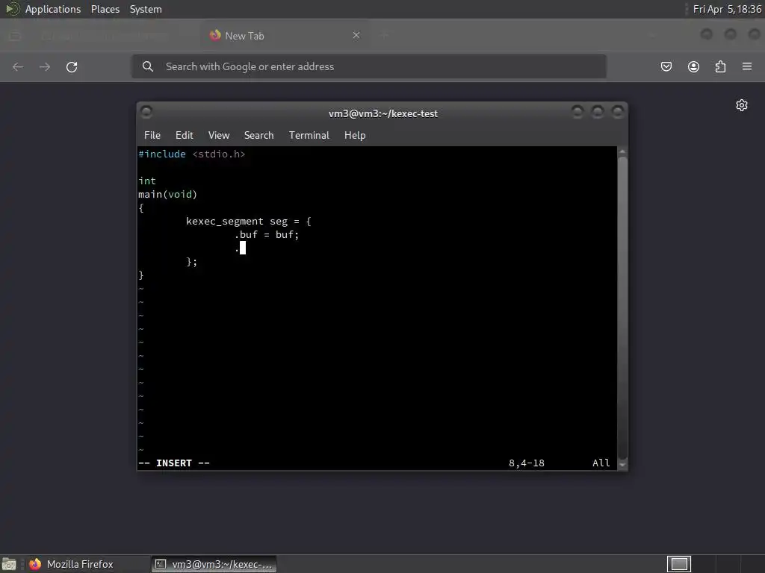765x573 pixels.
Task: Open the terminal Search menu
Action: [x=258, y=136]
